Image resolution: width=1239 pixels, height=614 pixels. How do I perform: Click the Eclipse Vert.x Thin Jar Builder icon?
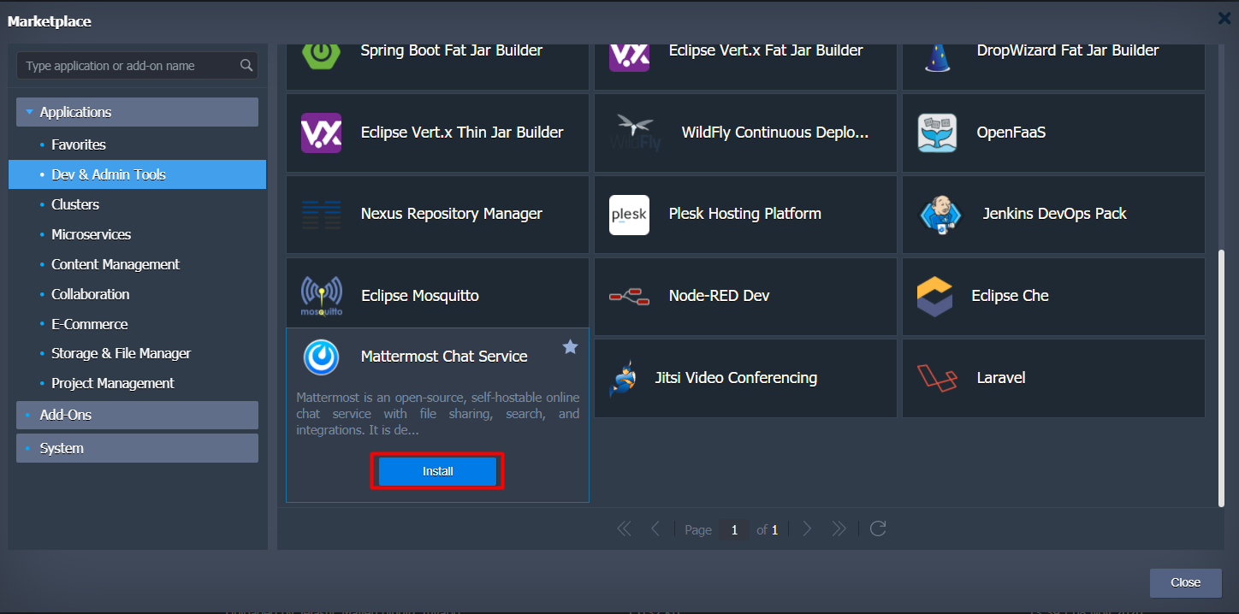[321, 133]
